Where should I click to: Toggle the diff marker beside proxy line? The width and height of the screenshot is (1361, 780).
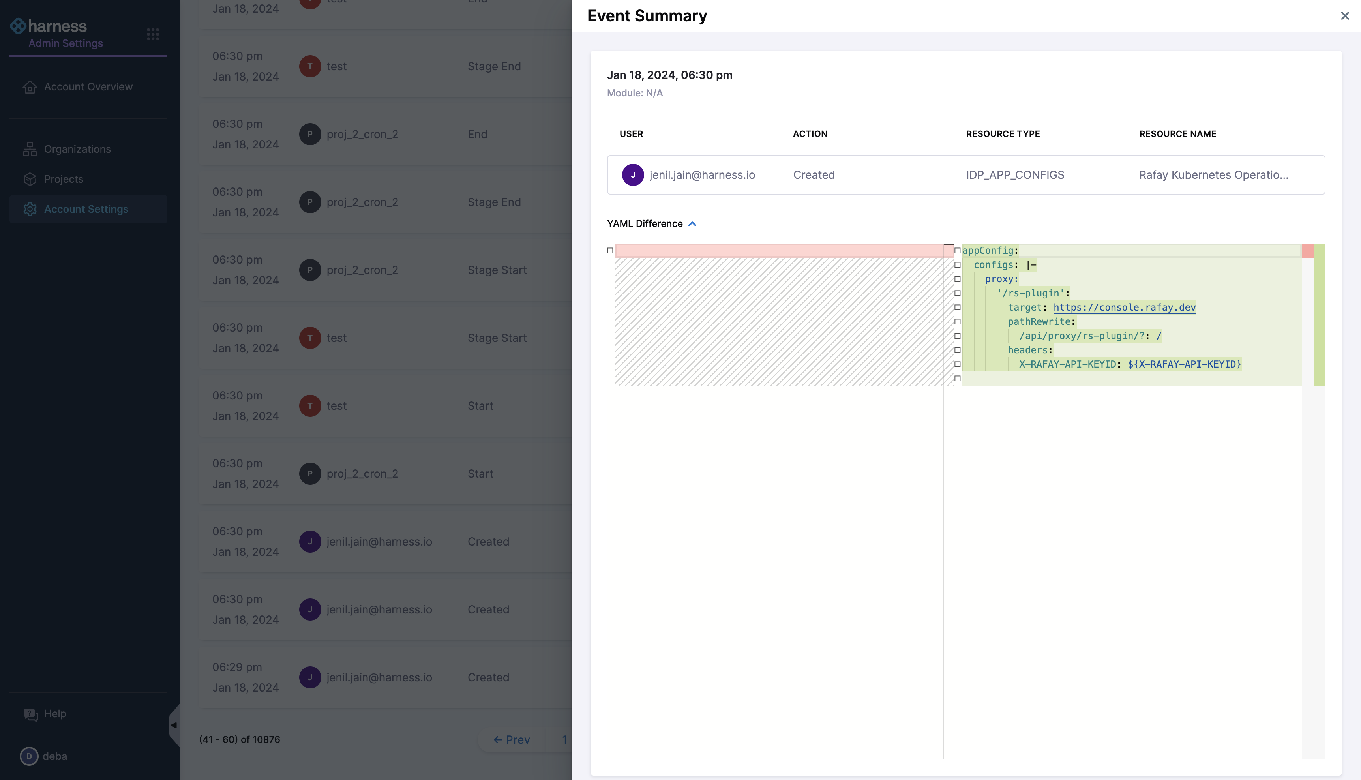coord(957,279)
